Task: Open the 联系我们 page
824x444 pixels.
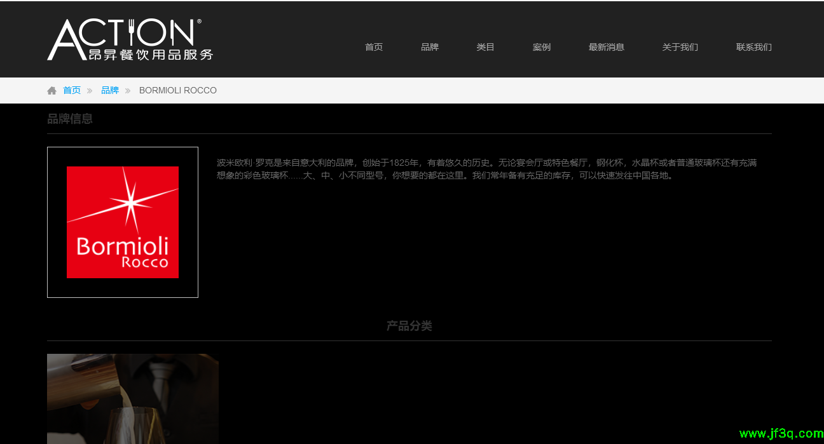Action: pos(753,46)
